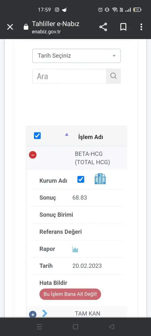Toggle the select-all checkbox in table header

pos(37,136)
